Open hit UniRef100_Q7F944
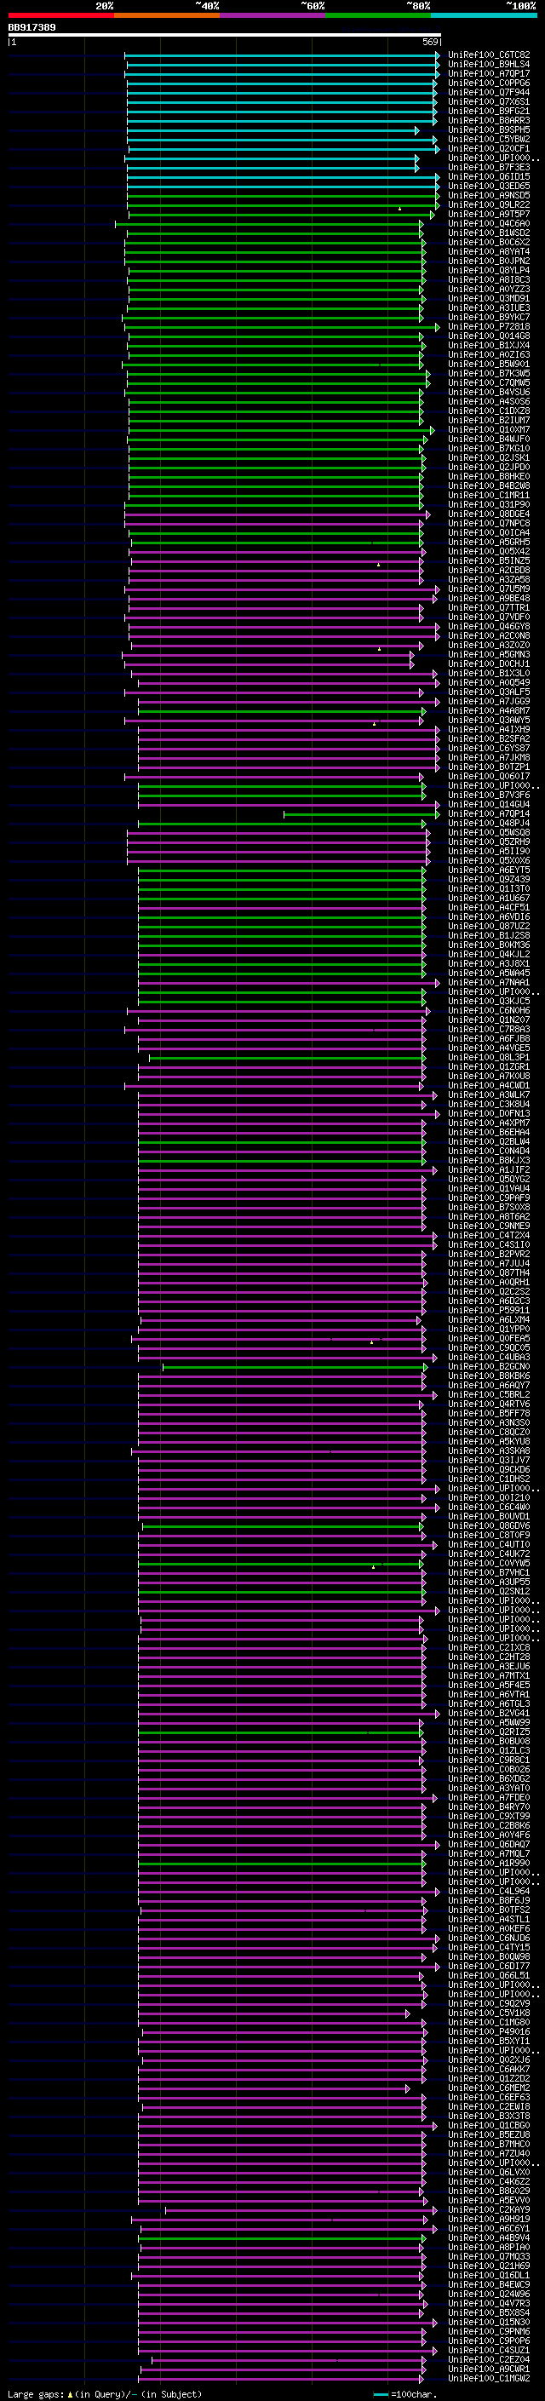This screenshot has width=545, height=2401. click(489, 92)
